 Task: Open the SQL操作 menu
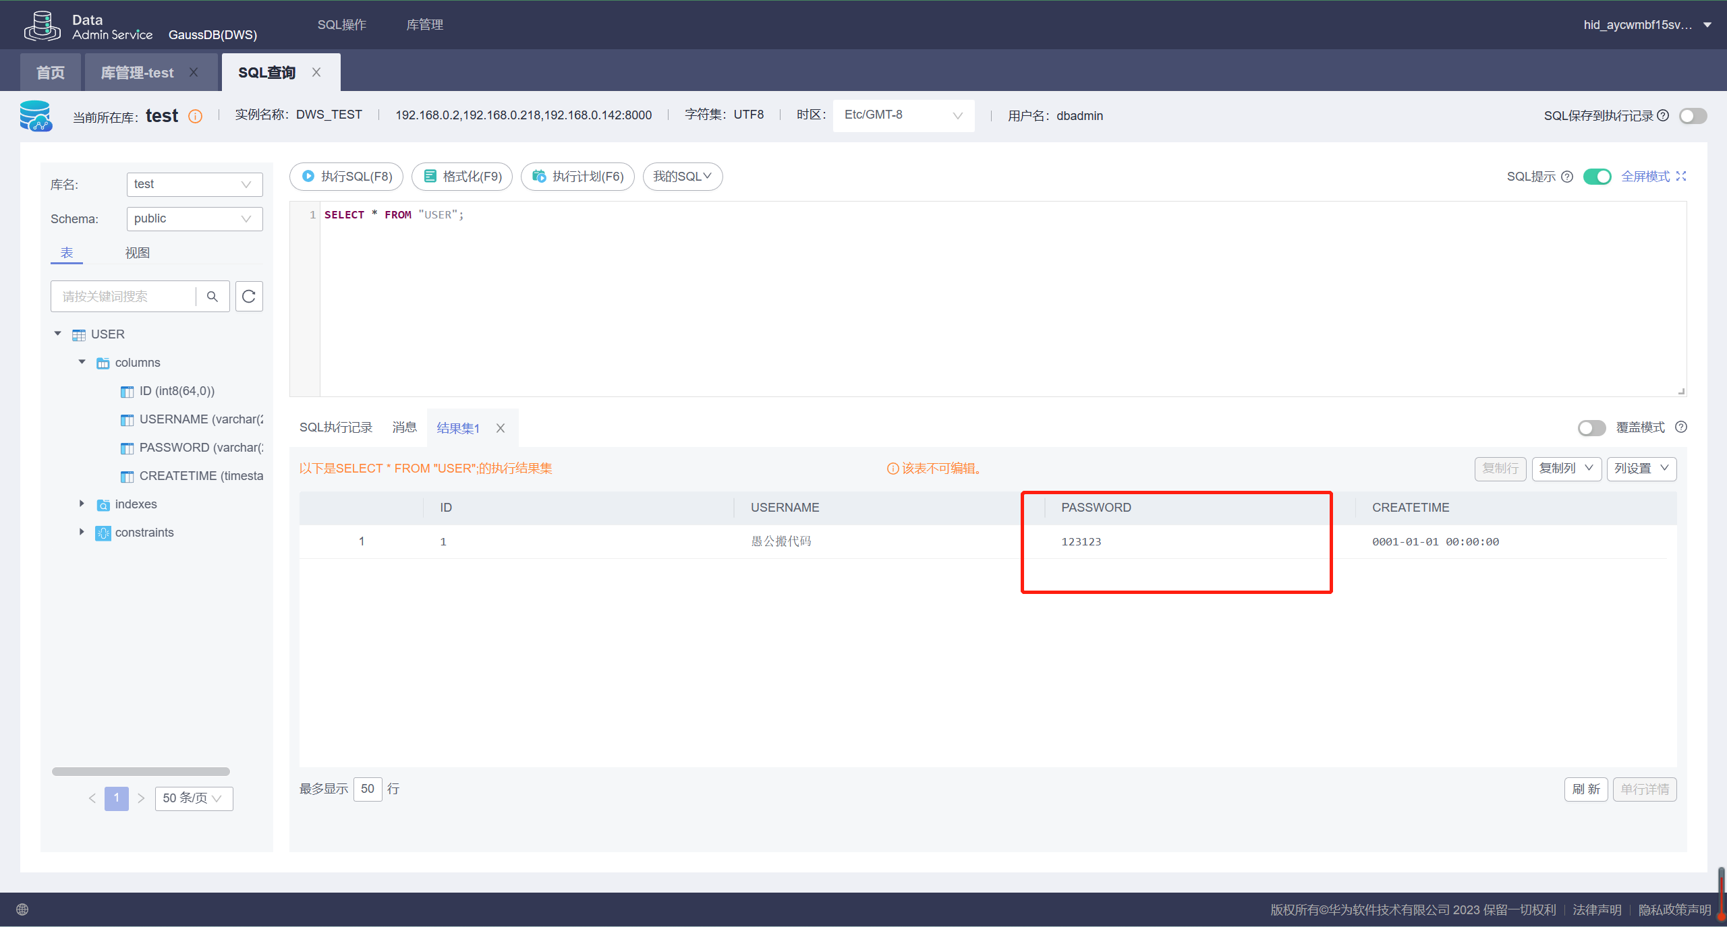point(342,25)
